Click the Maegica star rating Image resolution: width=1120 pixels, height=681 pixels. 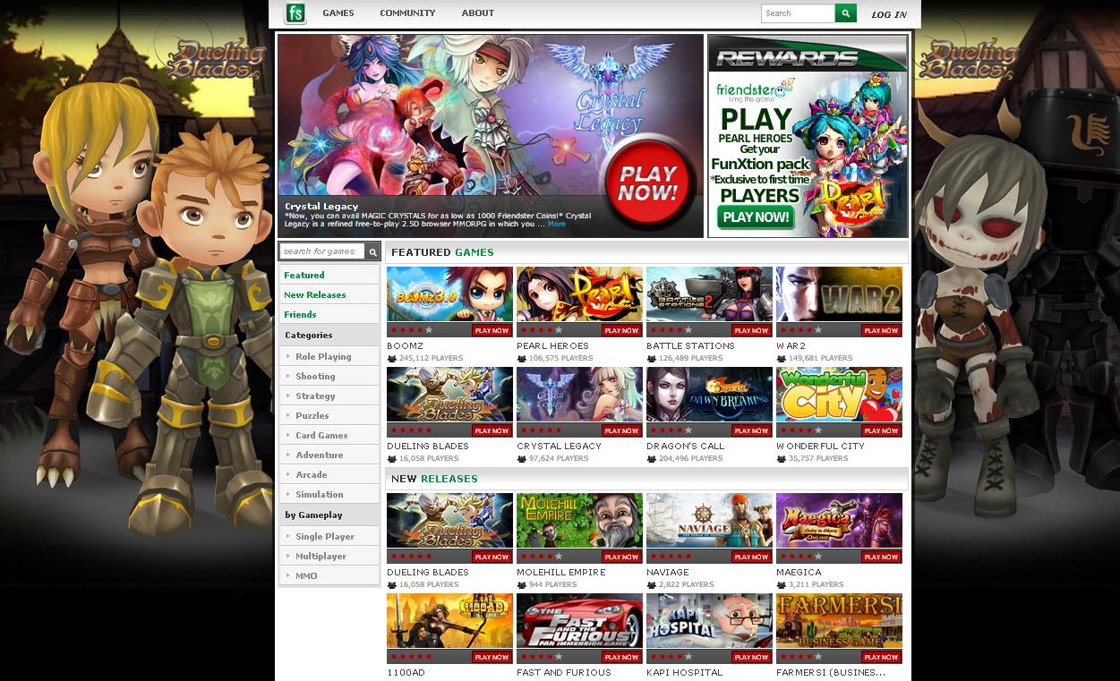[801, 558]
